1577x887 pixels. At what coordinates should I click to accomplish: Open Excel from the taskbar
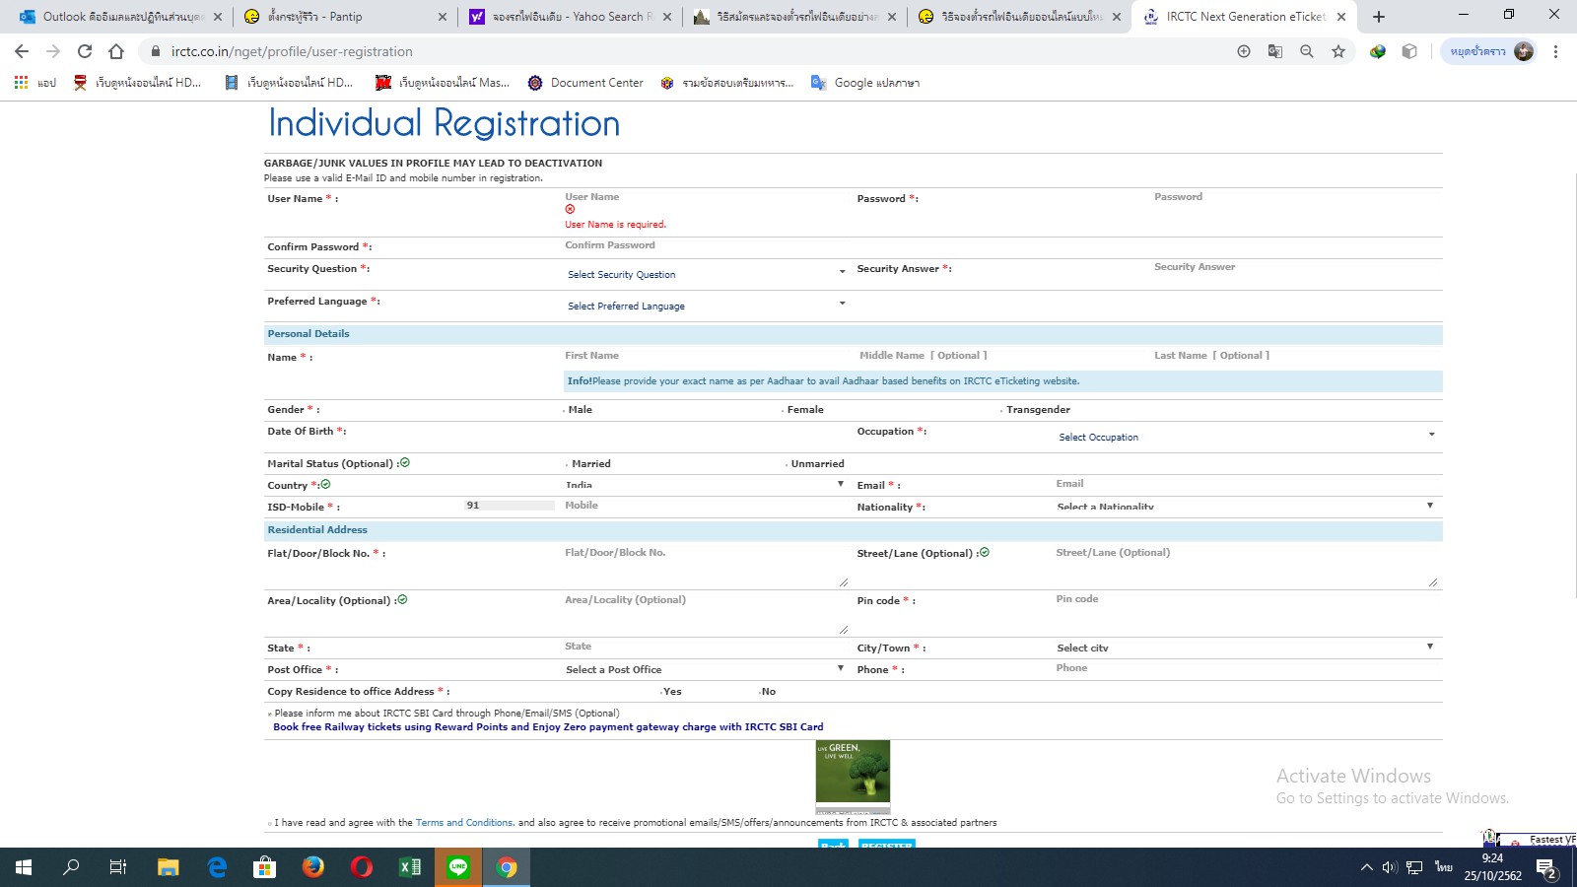coord(410,867)
